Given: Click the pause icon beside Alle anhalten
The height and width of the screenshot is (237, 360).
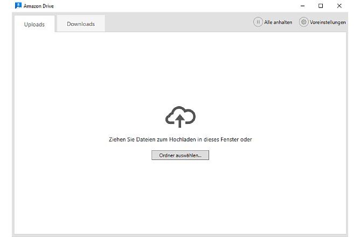Looking at the screenshot, I should 258,22.
